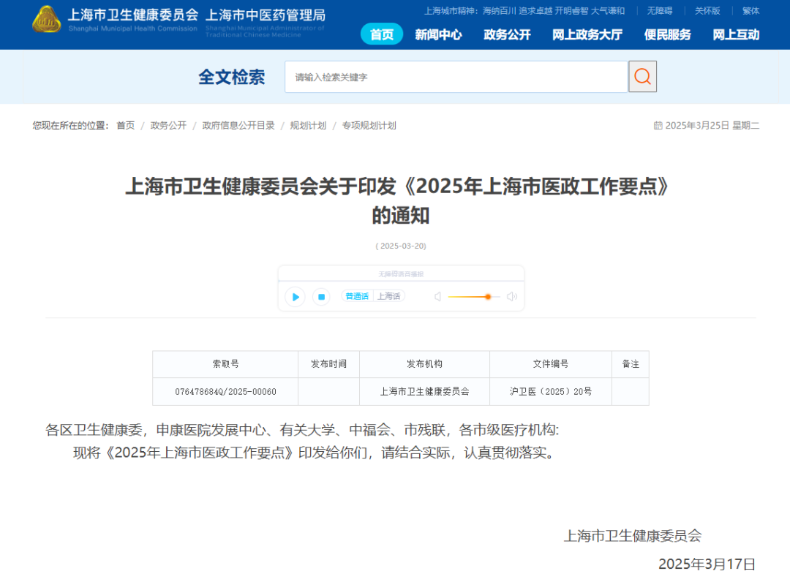Screen dimensions: 790x582
Task: Click the low-volume speaker icon
Action: 437,297
